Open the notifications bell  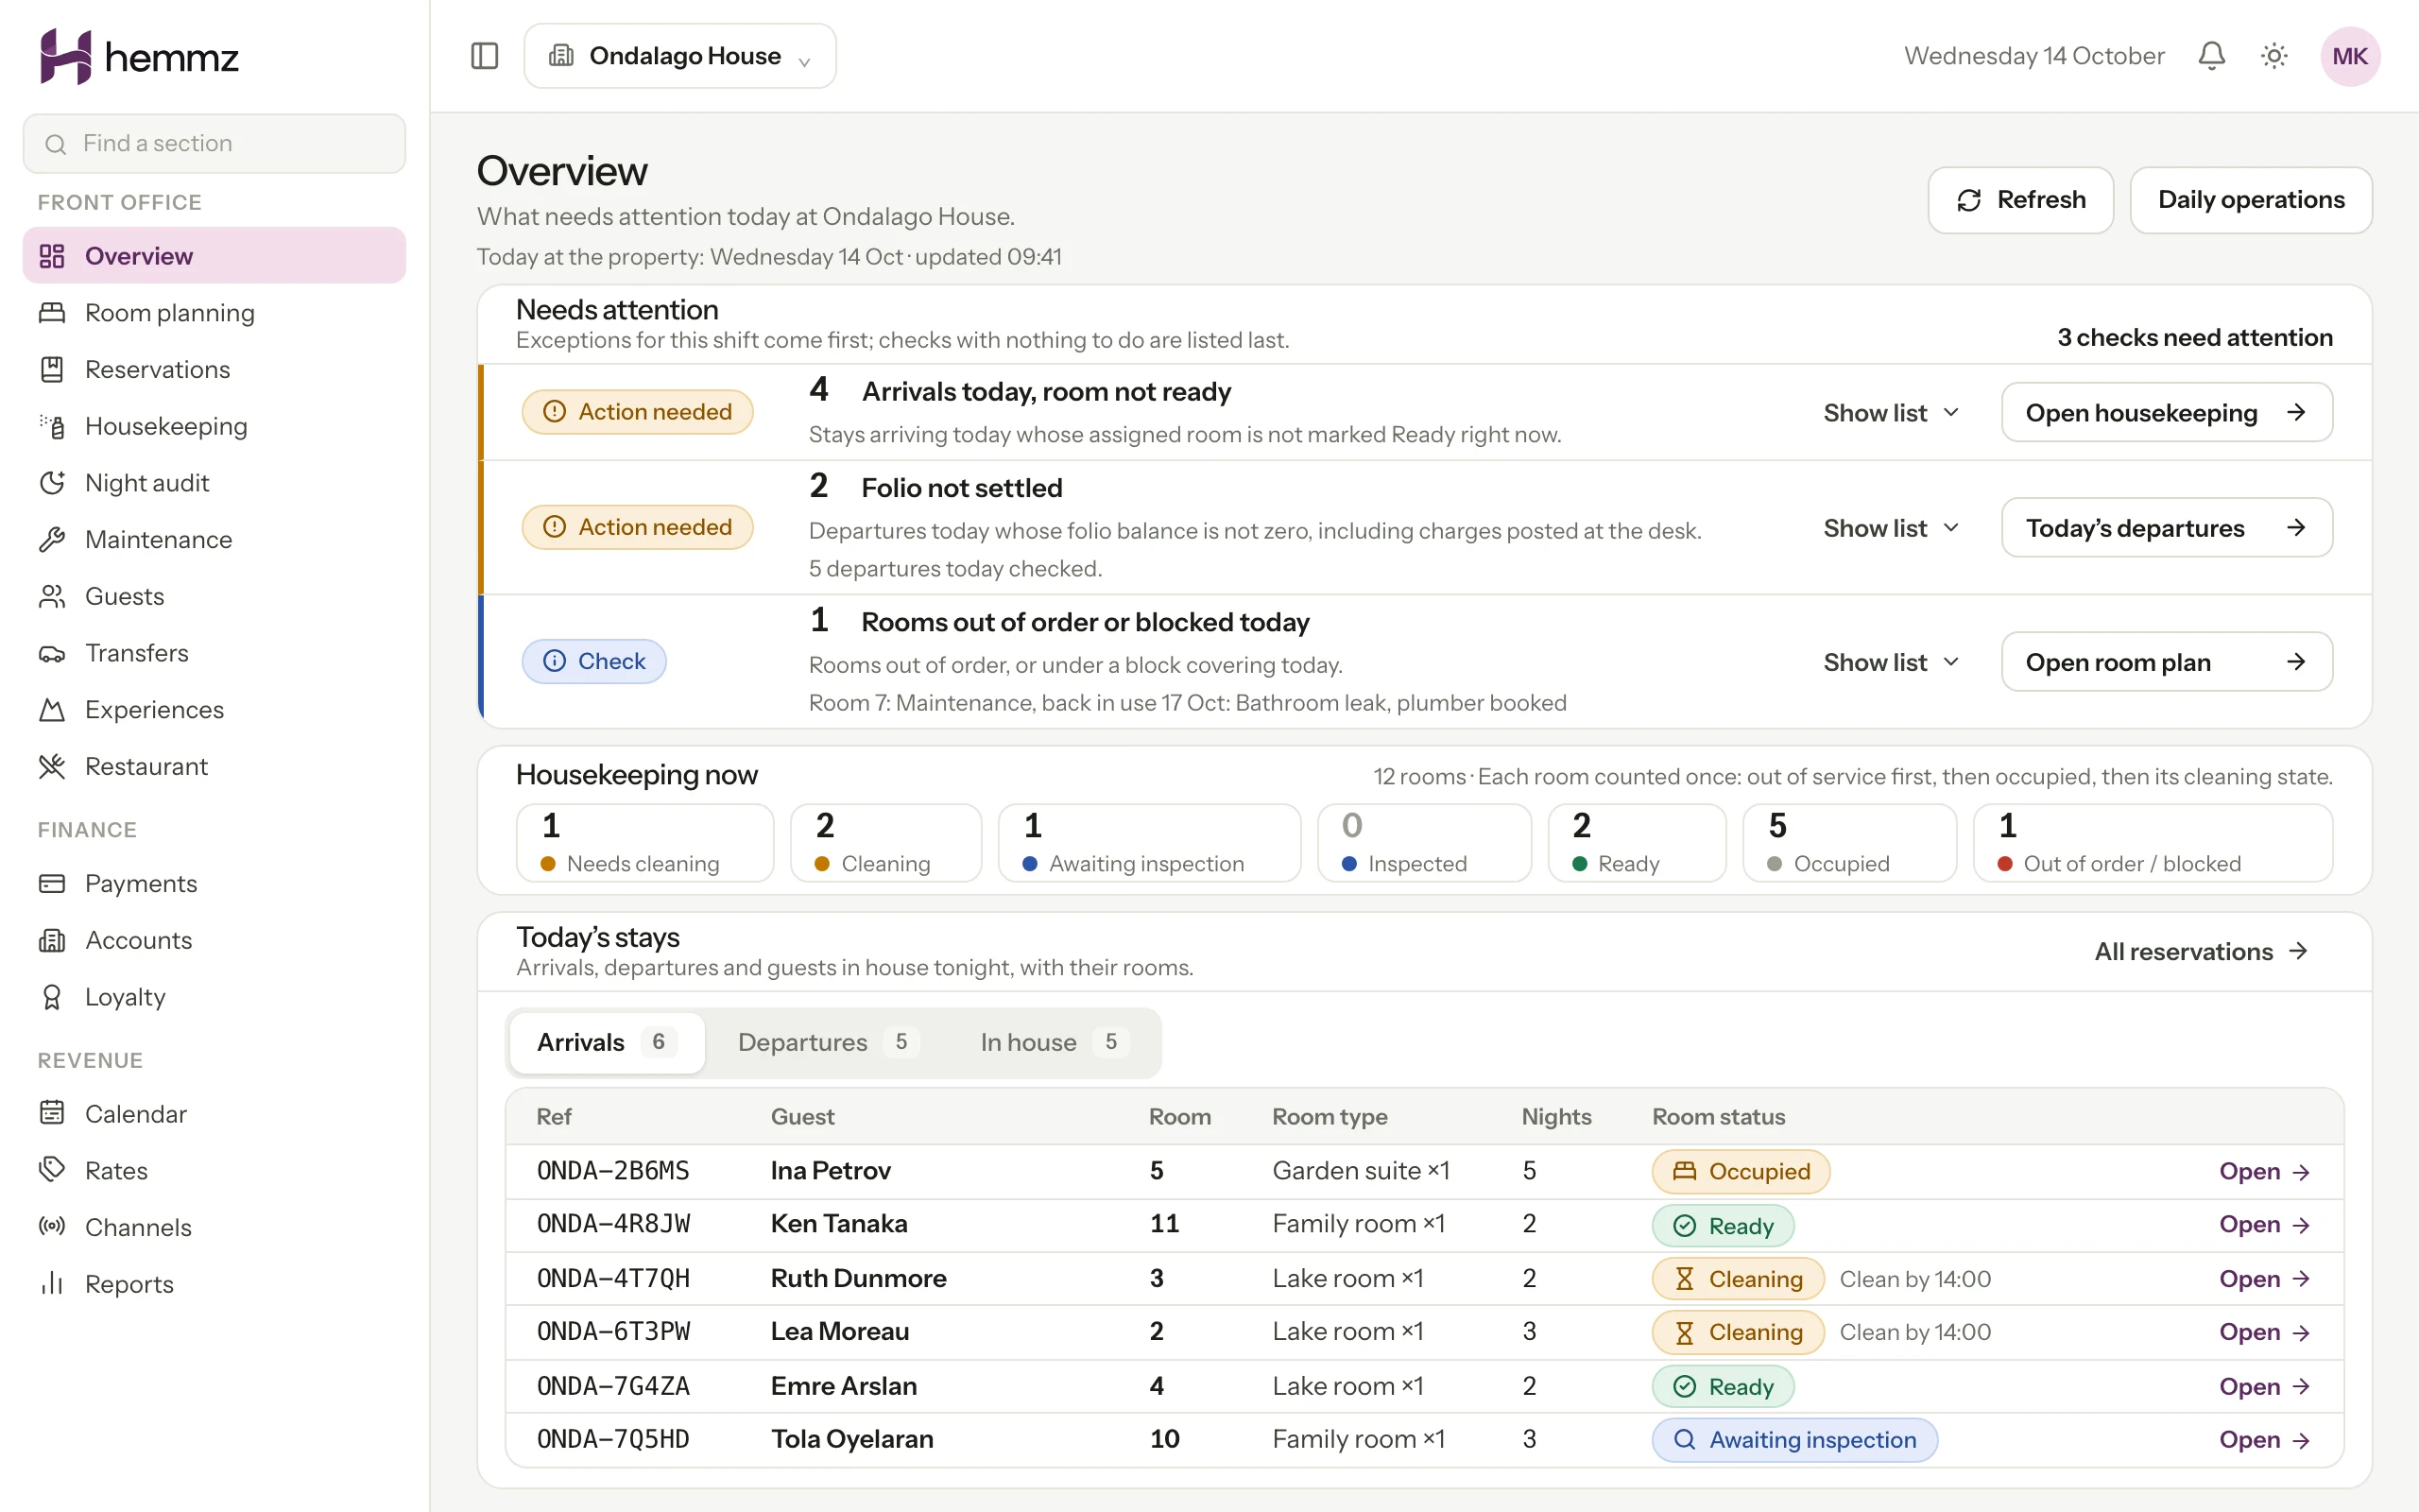click(x=2211, y=56)
